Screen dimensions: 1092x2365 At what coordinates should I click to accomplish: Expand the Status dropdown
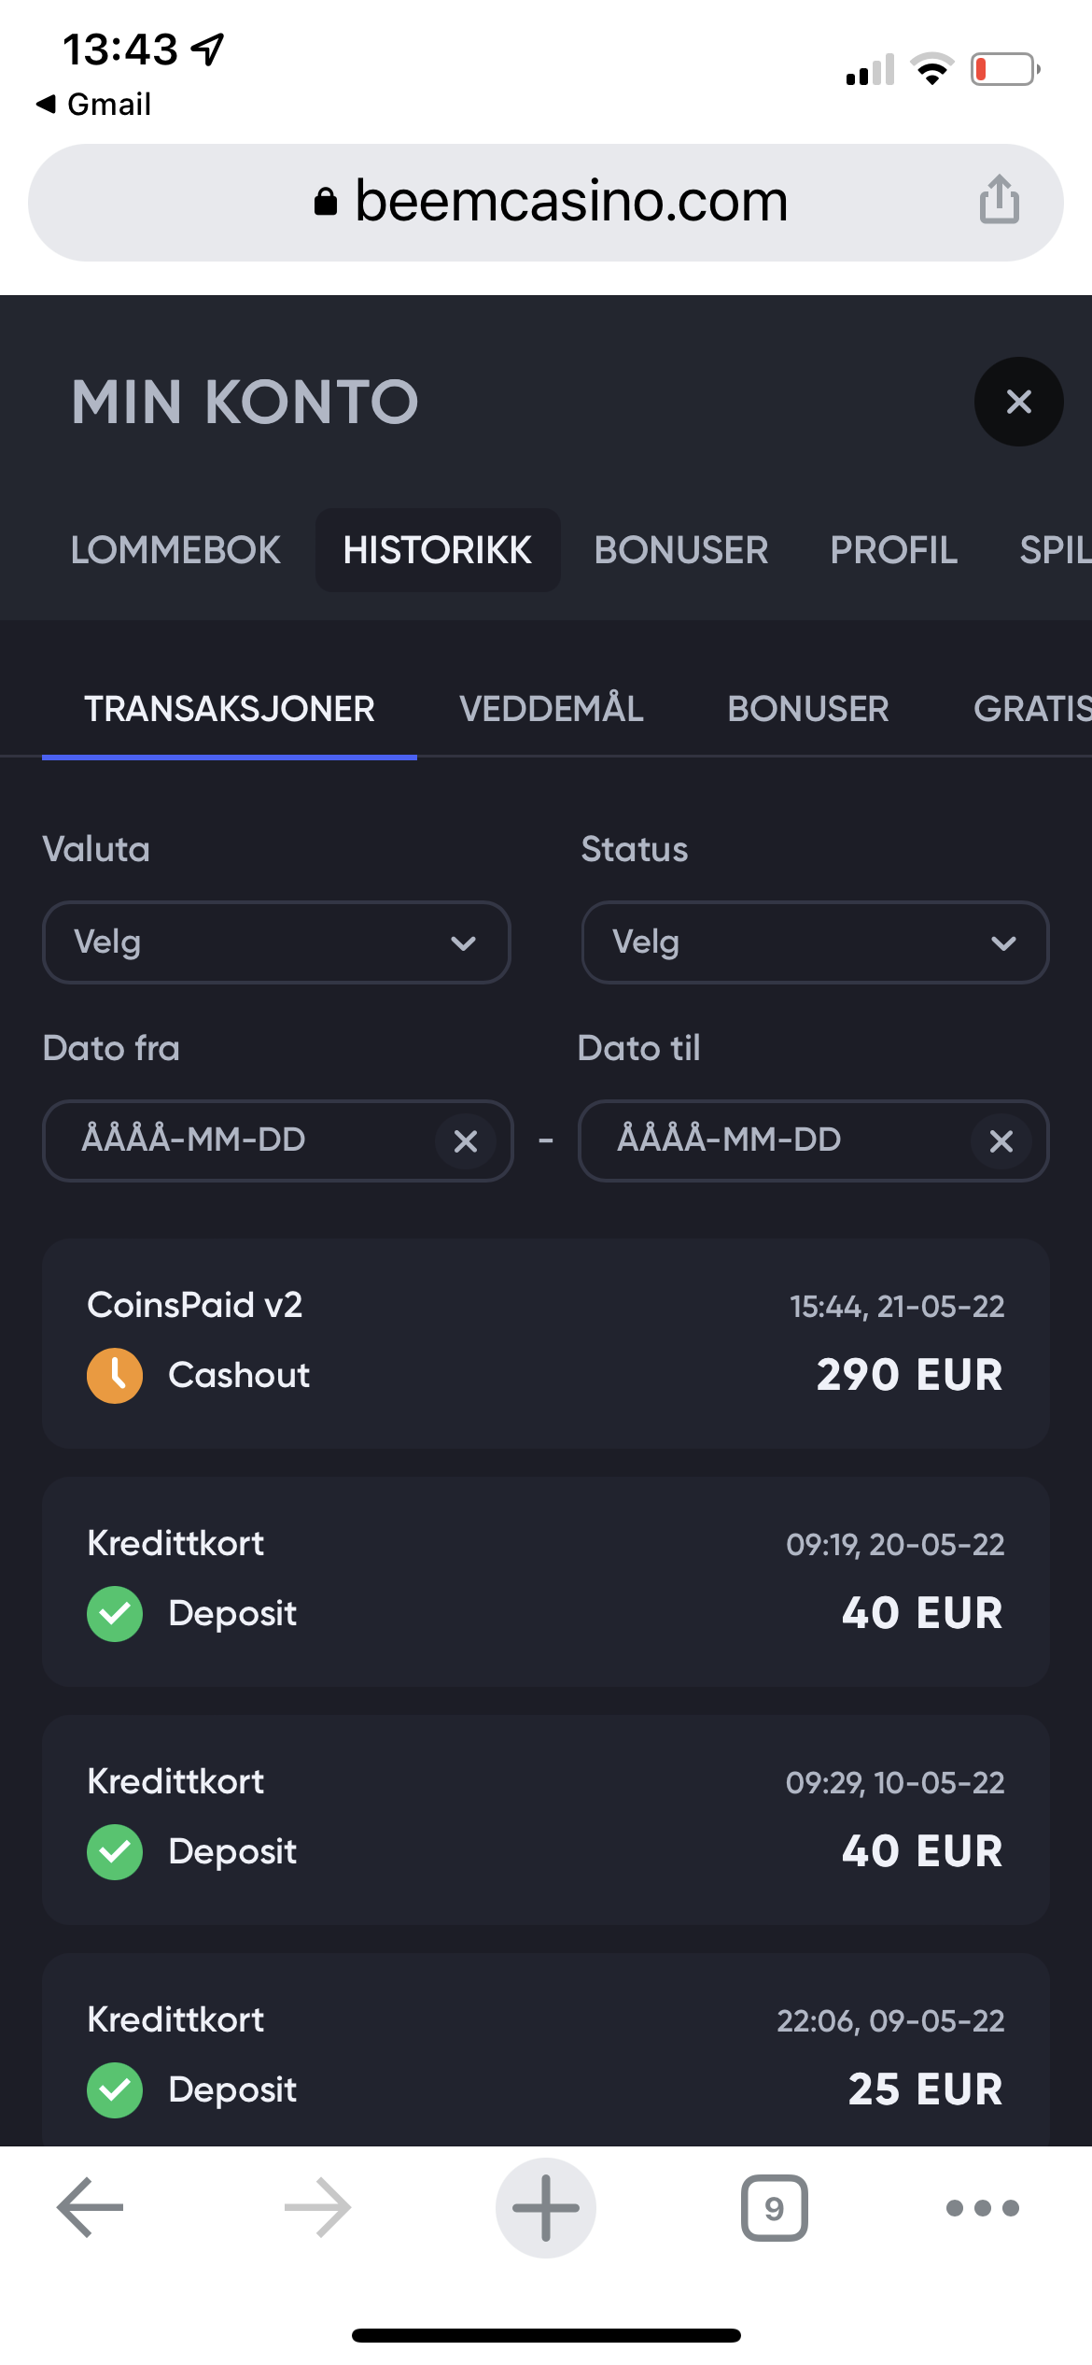click(x=815, y=942)
